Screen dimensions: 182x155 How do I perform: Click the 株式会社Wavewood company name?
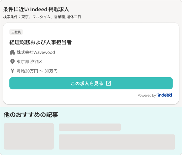tap(36, 52)
